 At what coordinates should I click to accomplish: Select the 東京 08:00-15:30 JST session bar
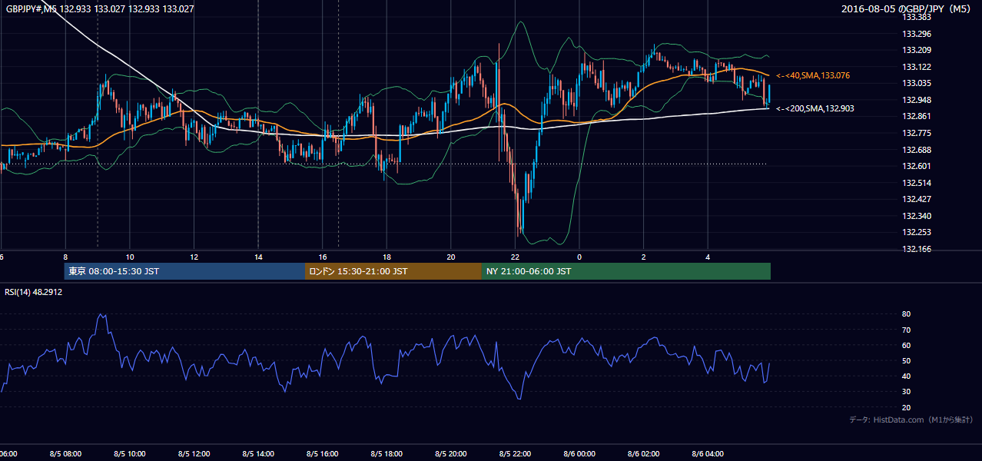pyautogui.click(x=184, y=271)
